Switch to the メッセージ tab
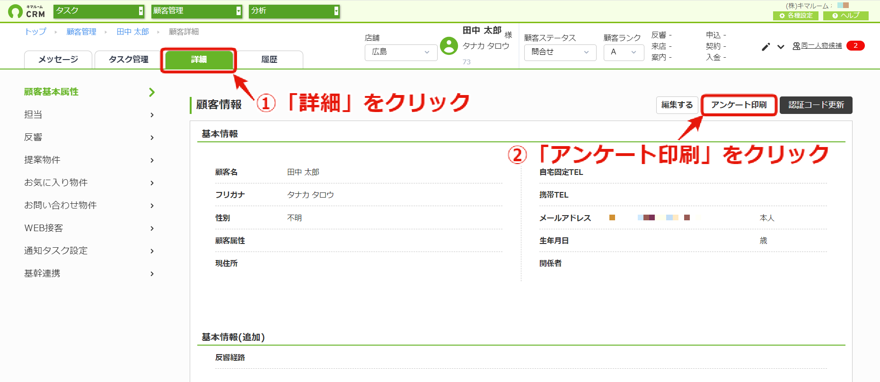The image size is (880, 382). [58, 60]
